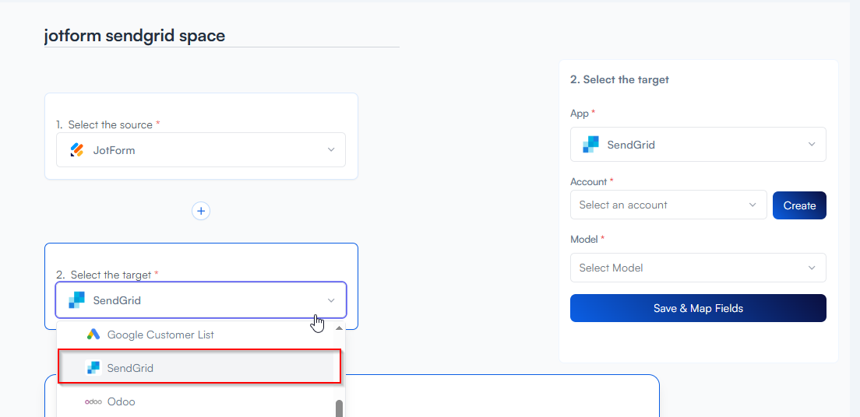Click the SendGrid icon in App field
860x417 pixels.
(591, 145)
